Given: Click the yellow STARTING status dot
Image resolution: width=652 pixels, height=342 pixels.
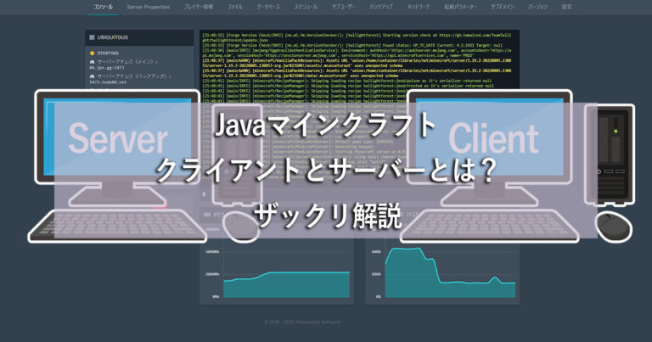Looking at the screenshot, I should 92,53.
